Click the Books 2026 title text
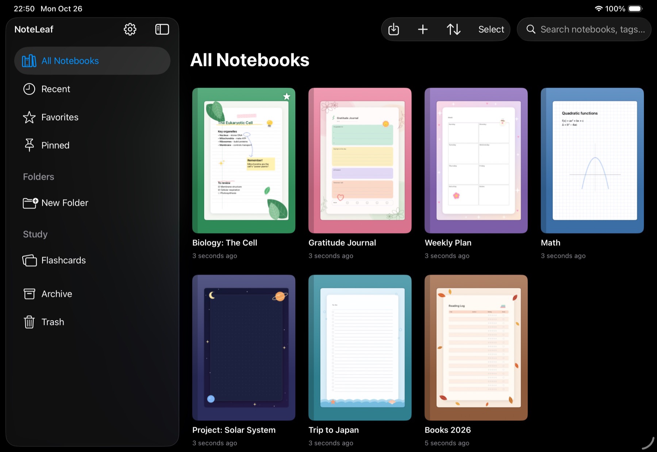 447,430
